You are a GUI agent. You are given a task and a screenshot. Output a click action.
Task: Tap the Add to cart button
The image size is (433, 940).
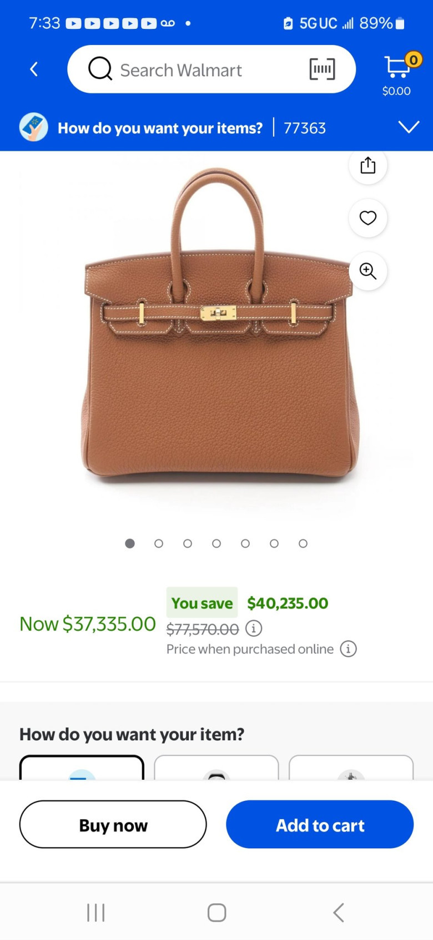point(320,824)
